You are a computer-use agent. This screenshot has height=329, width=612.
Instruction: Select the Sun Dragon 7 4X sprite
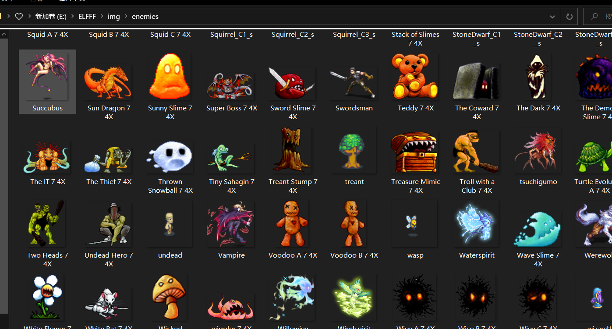(109, 81)
